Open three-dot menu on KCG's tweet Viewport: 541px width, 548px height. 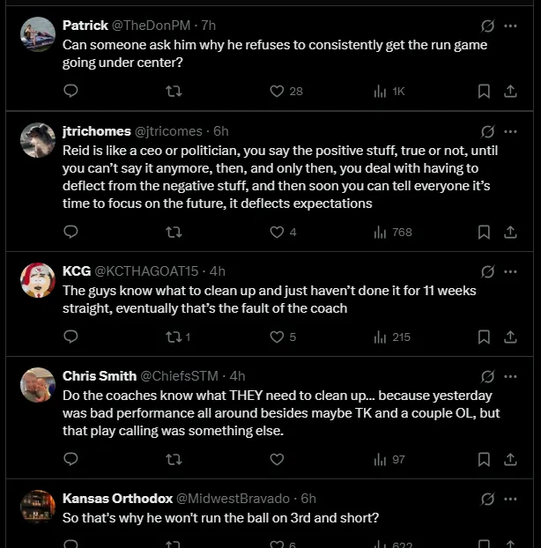point(510,271)
